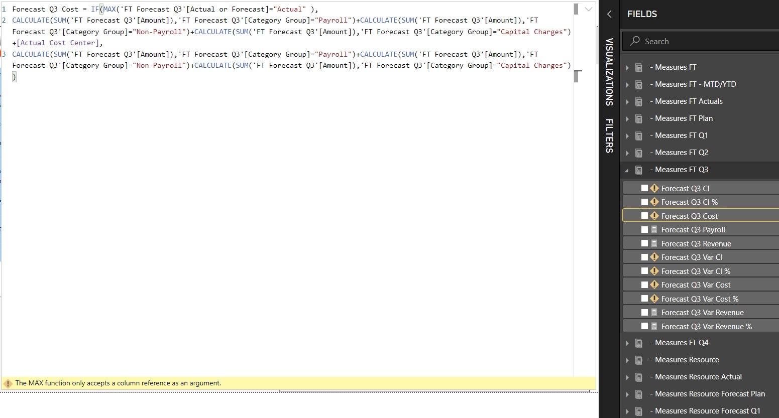779x418 pixels.
Task: Expand the Measures FT Q2 table
Action: click(x=627, y=153)
